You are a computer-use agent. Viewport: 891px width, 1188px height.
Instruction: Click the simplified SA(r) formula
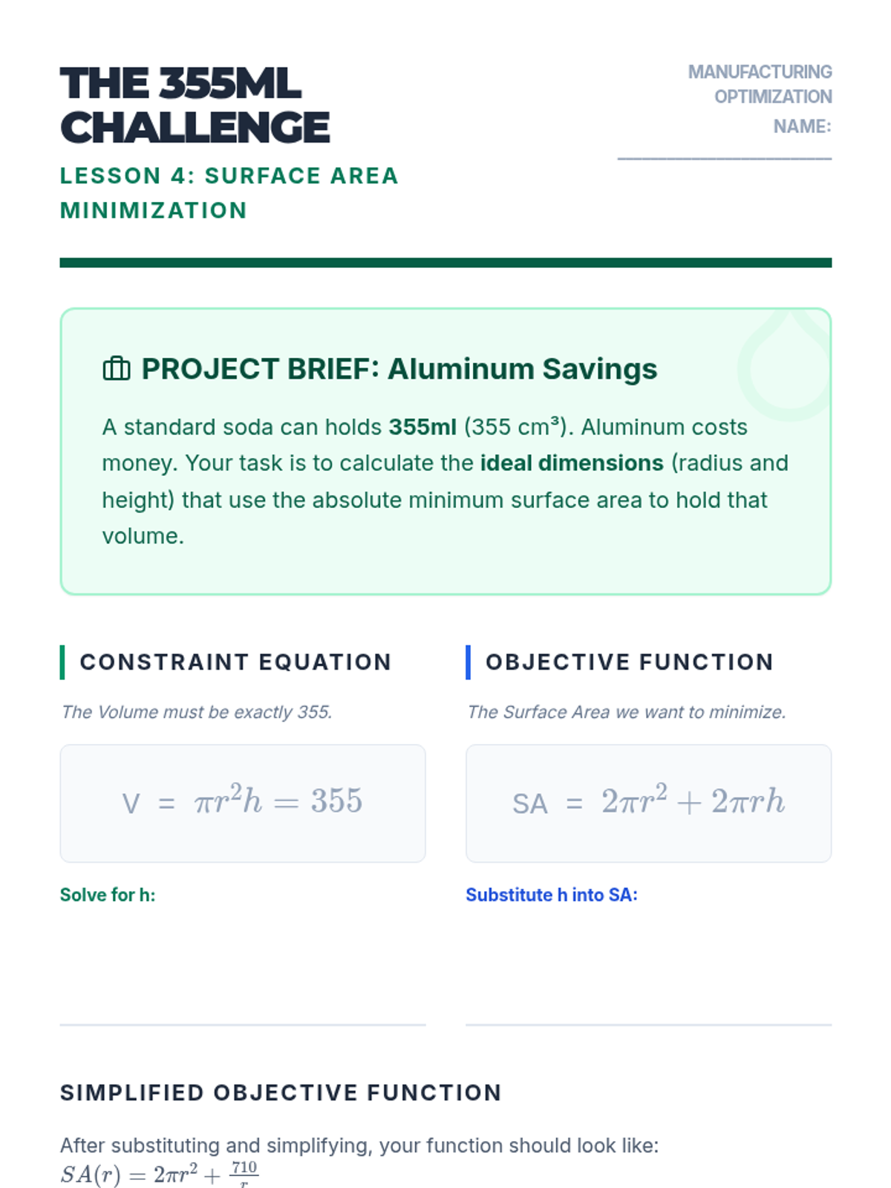tap(159, 1173)
